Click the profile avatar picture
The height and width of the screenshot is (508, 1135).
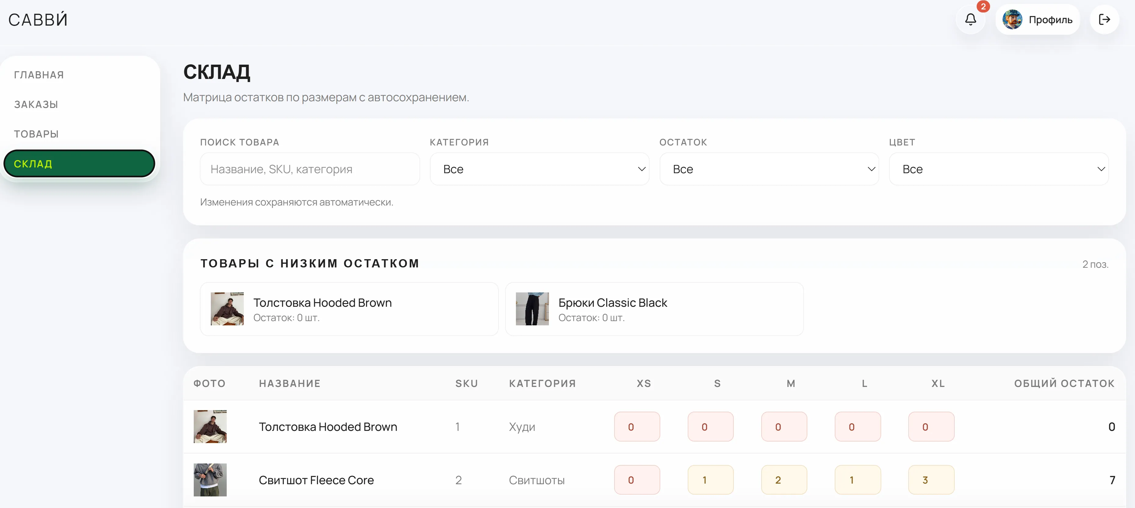click(1012, 20)
